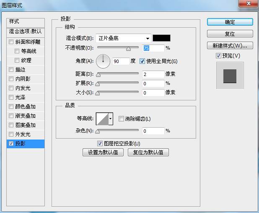Viewport: 259px width, 213px height.
Task: Click the 角度 angle dial
Action: [103, 61]
